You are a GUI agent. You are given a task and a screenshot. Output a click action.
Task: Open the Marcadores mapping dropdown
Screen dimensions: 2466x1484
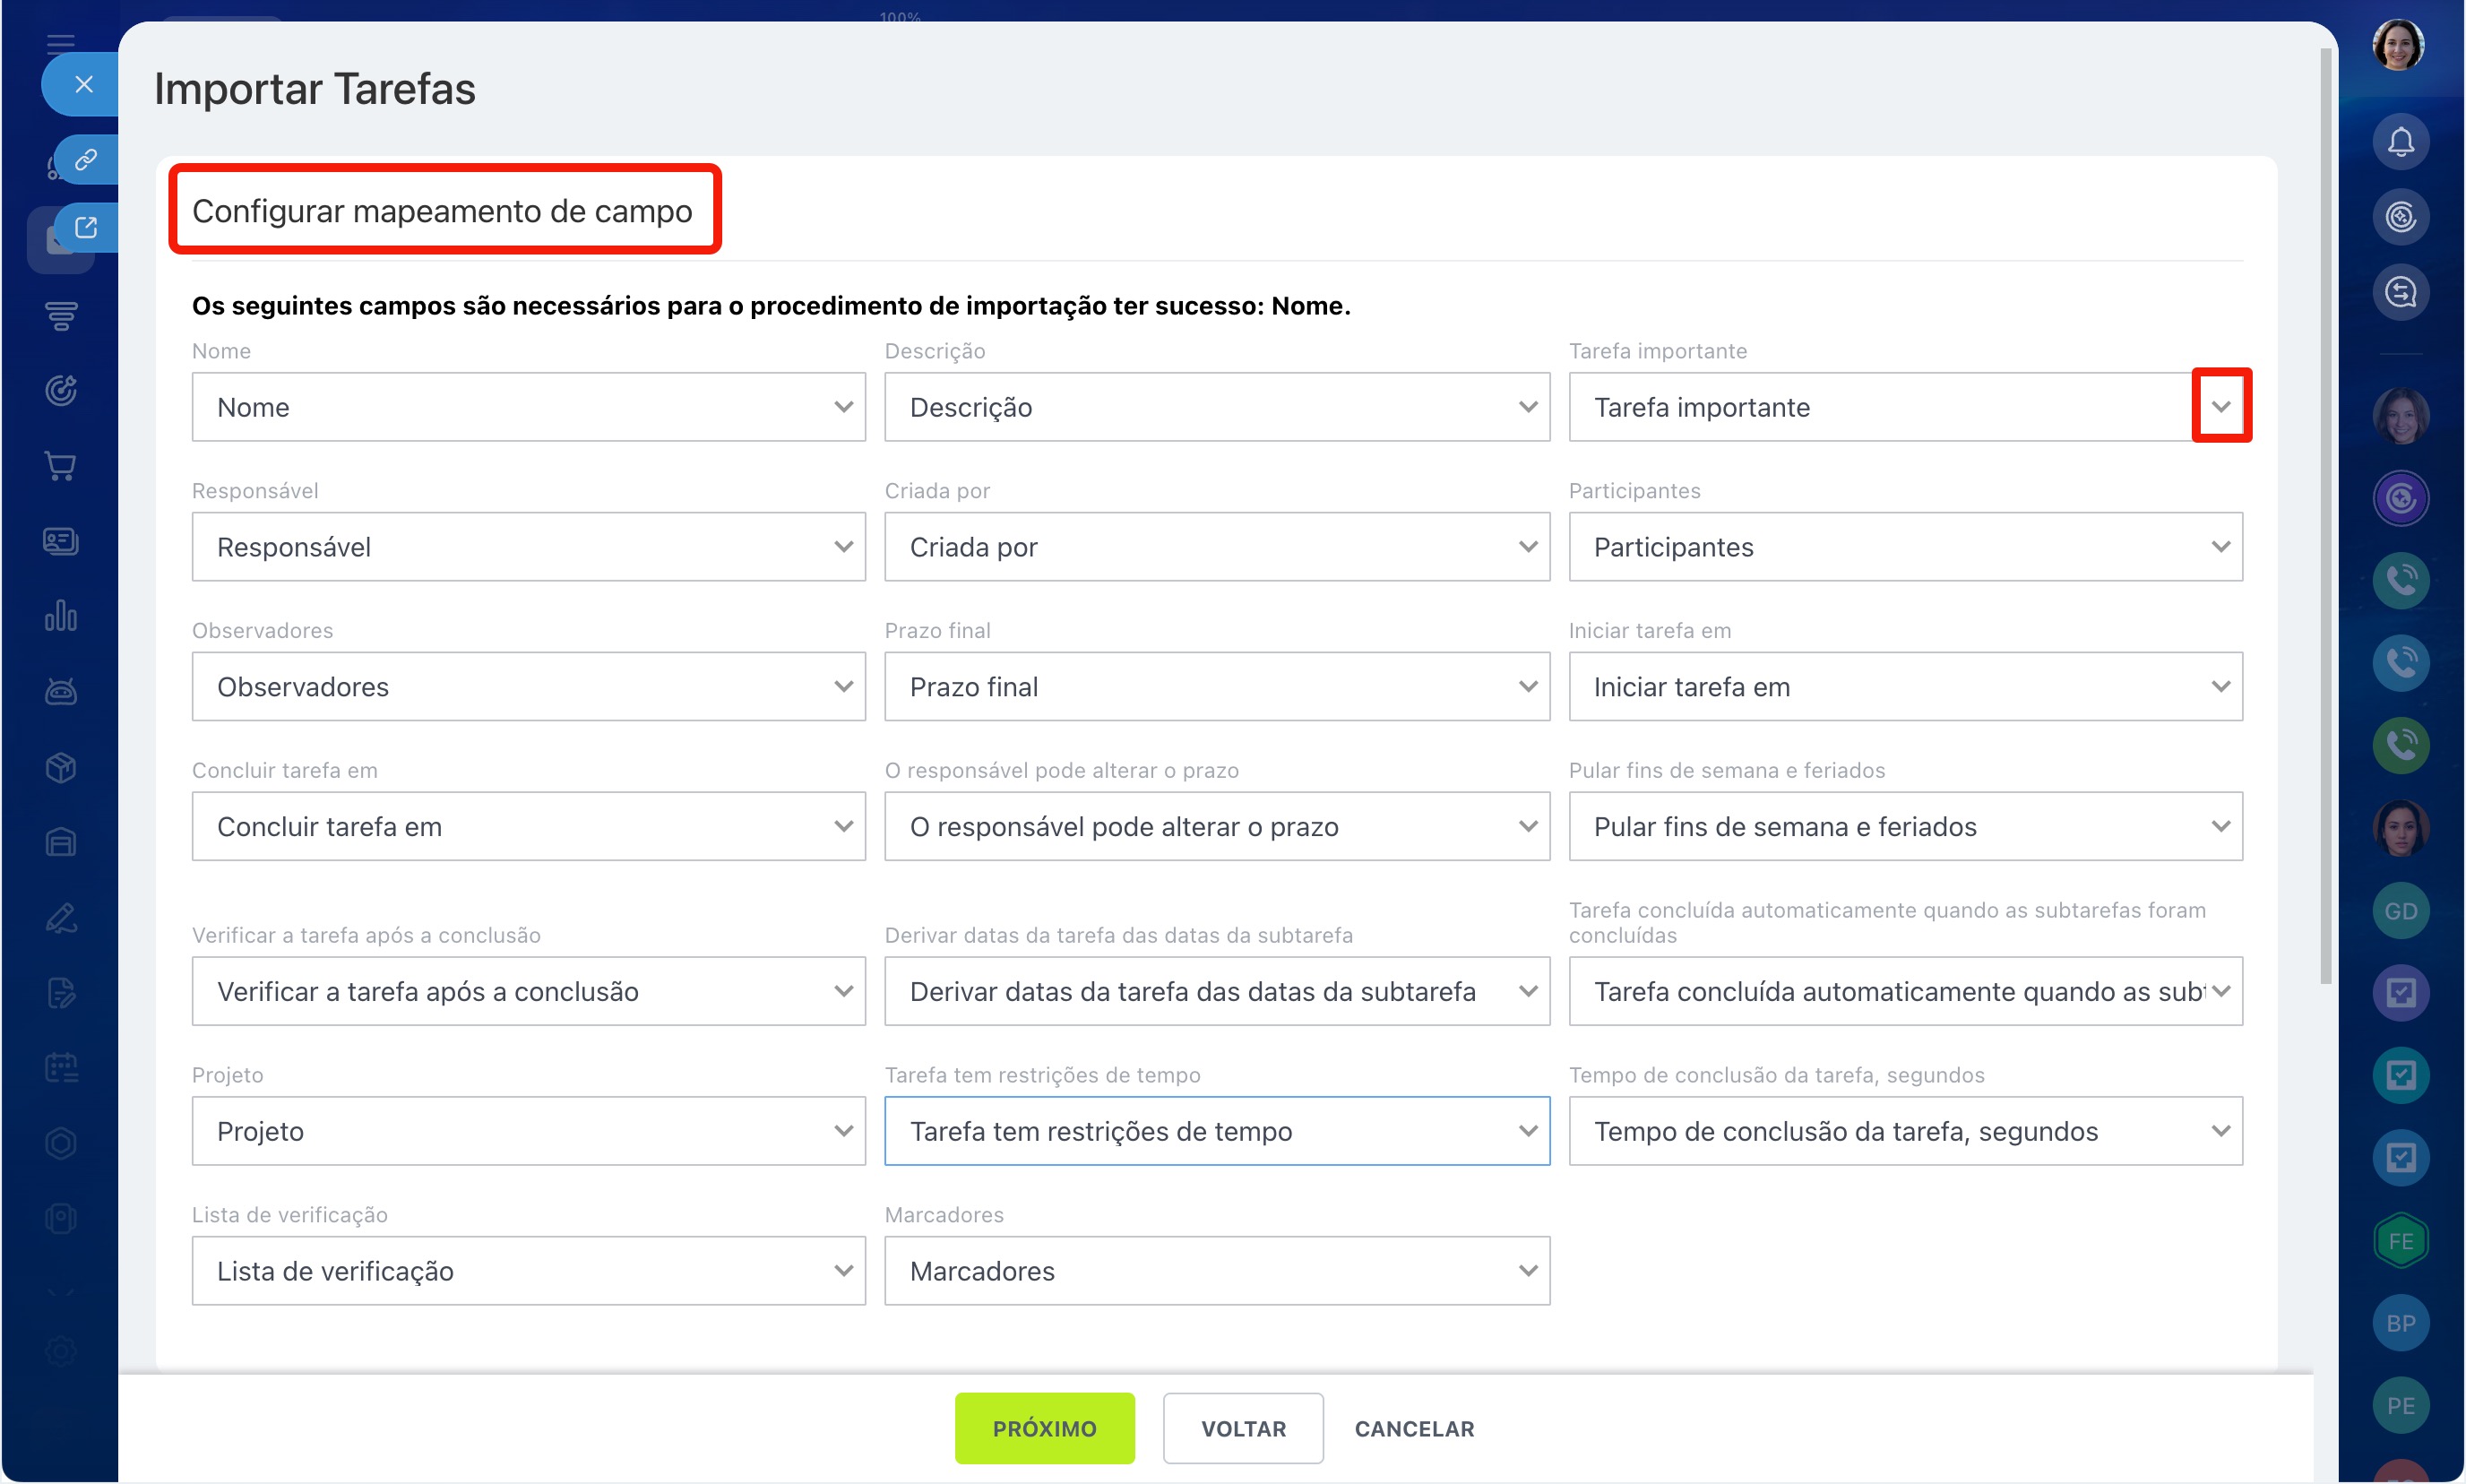1216,1270
